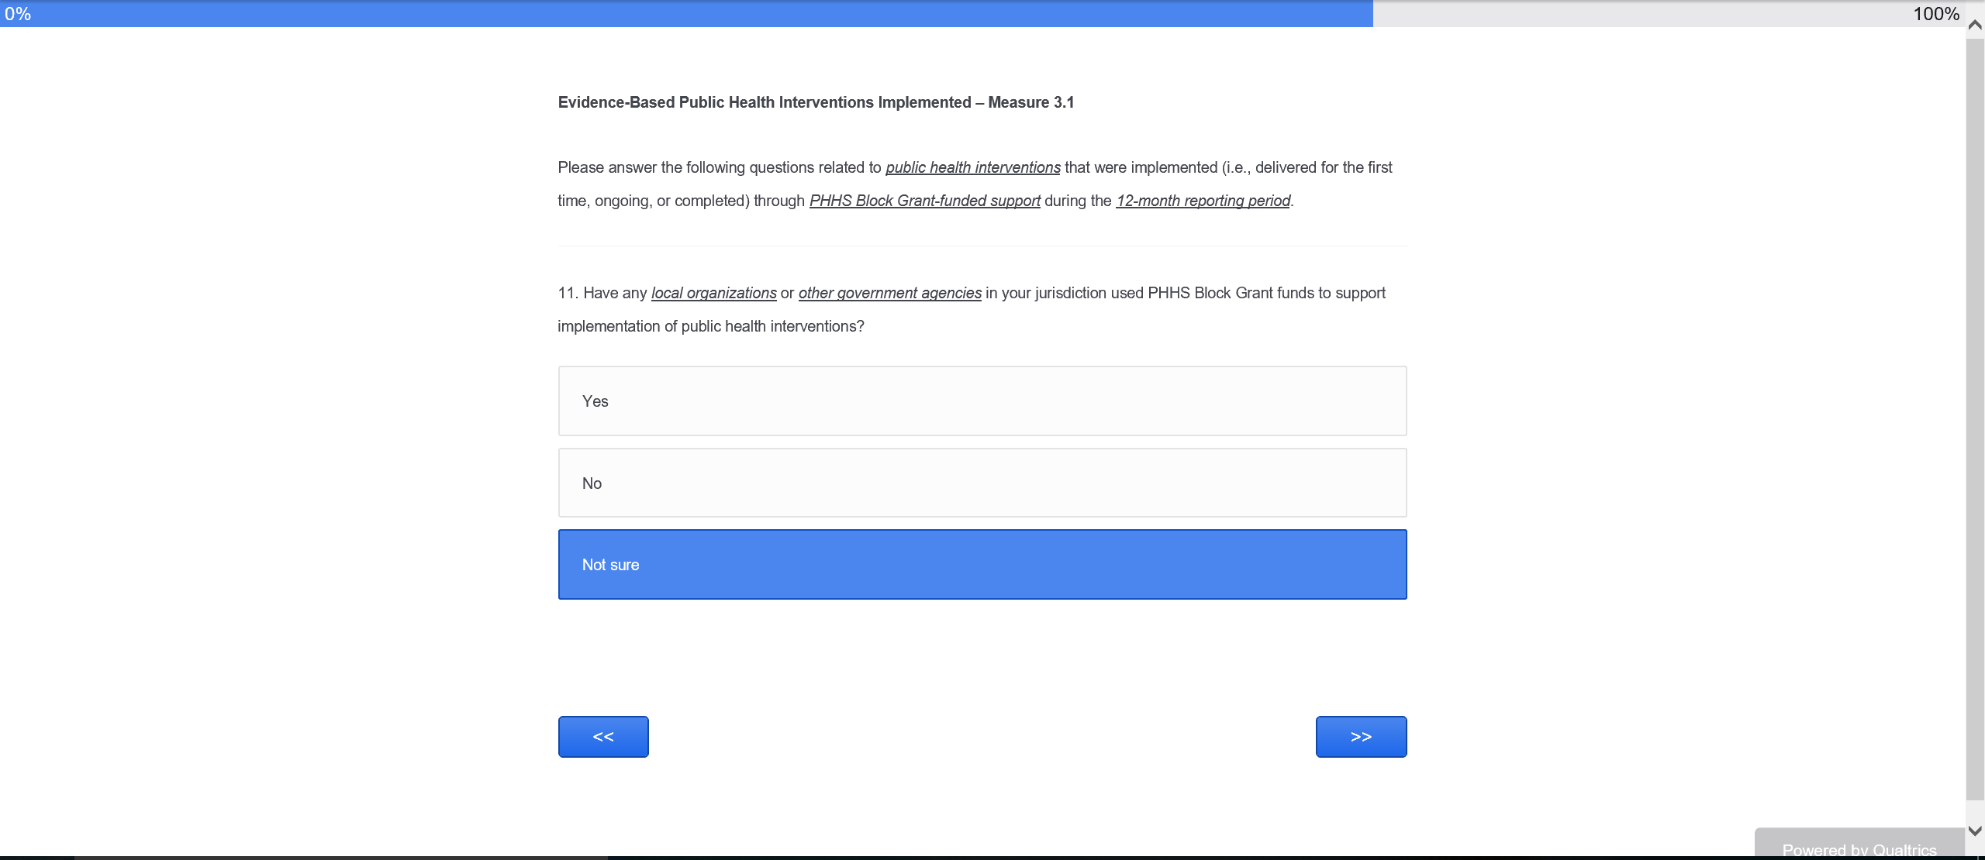The height and width of the screenshot is (860, 1985).
Task: Click the 100% progress label
Action: pos(1935,14)
